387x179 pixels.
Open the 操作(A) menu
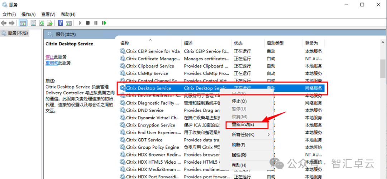coord(28,14)
